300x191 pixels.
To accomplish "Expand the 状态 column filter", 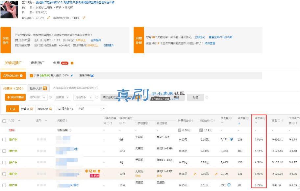I will tap(19, 121).
